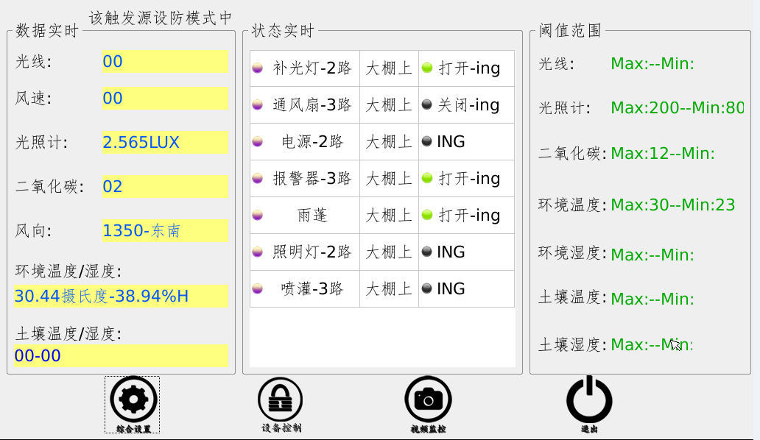Viewport: 760px width, 440px height.
Task: Click purple indicator beside 通风扇-3路
Action: click(258, 105)
